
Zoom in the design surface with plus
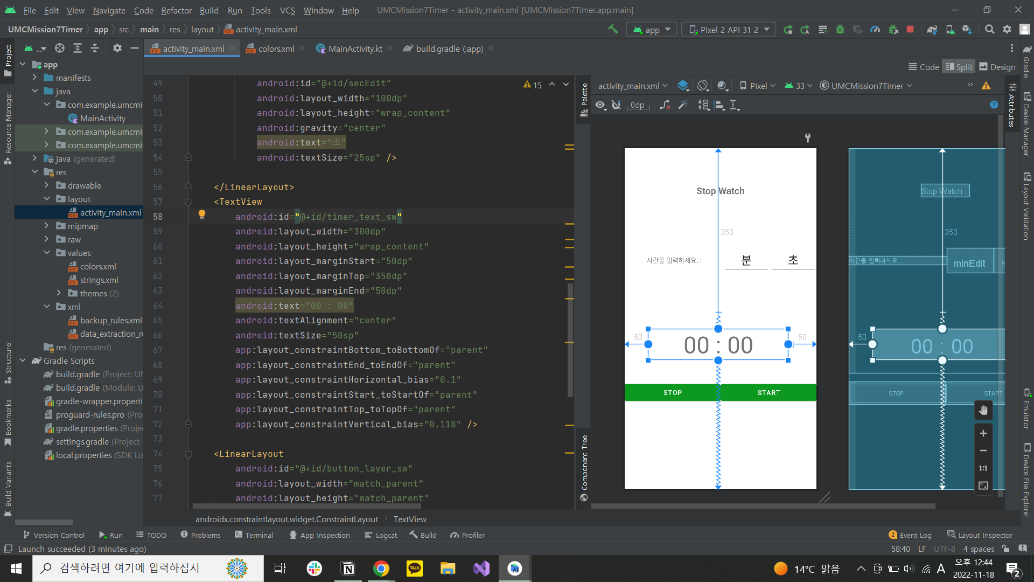point(983,433)
